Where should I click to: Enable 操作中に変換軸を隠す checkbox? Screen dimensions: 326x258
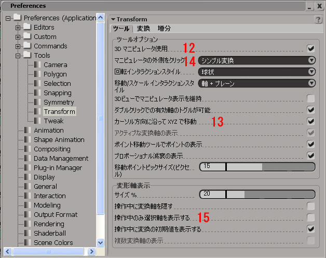coord(311,207)
